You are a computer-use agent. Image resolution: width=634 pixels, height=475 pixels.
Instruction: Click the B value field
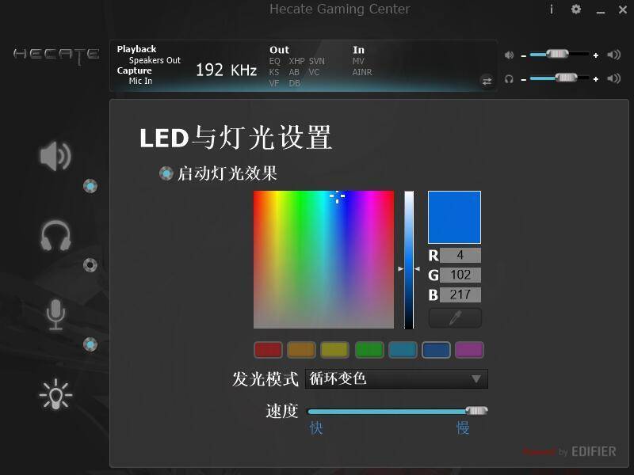pos(460,294)
